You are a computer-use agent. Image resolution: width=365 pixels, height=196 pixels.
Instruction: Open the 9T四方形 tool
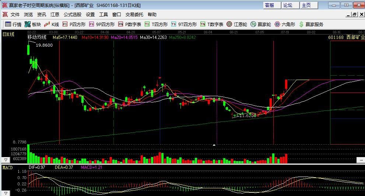click(184, 24)
